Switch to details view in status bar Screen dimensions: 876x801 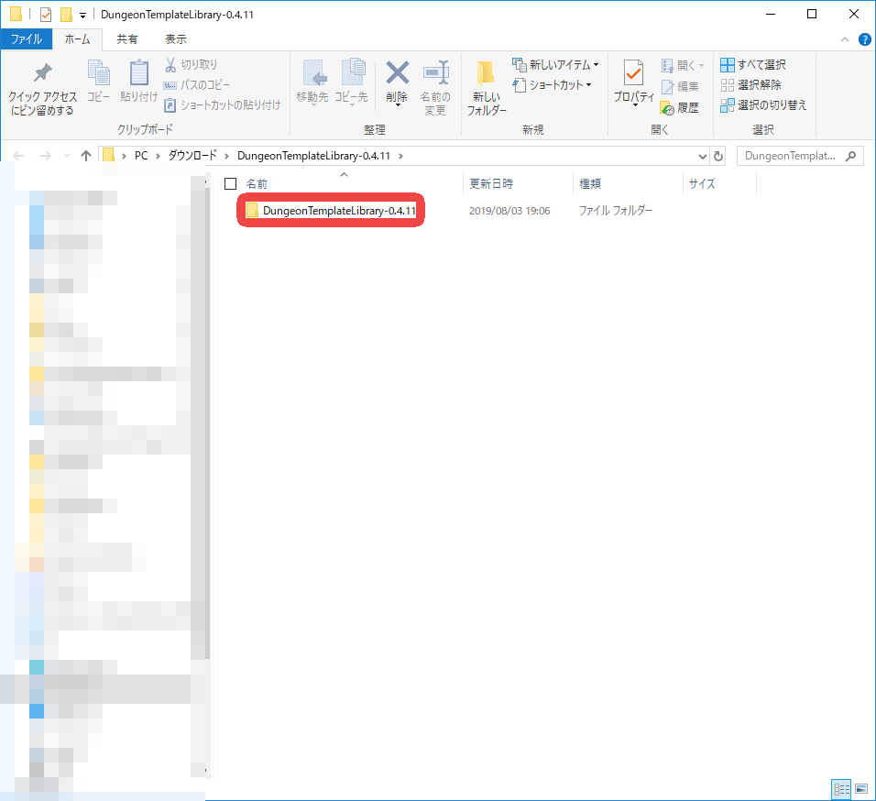coord(840,789)
